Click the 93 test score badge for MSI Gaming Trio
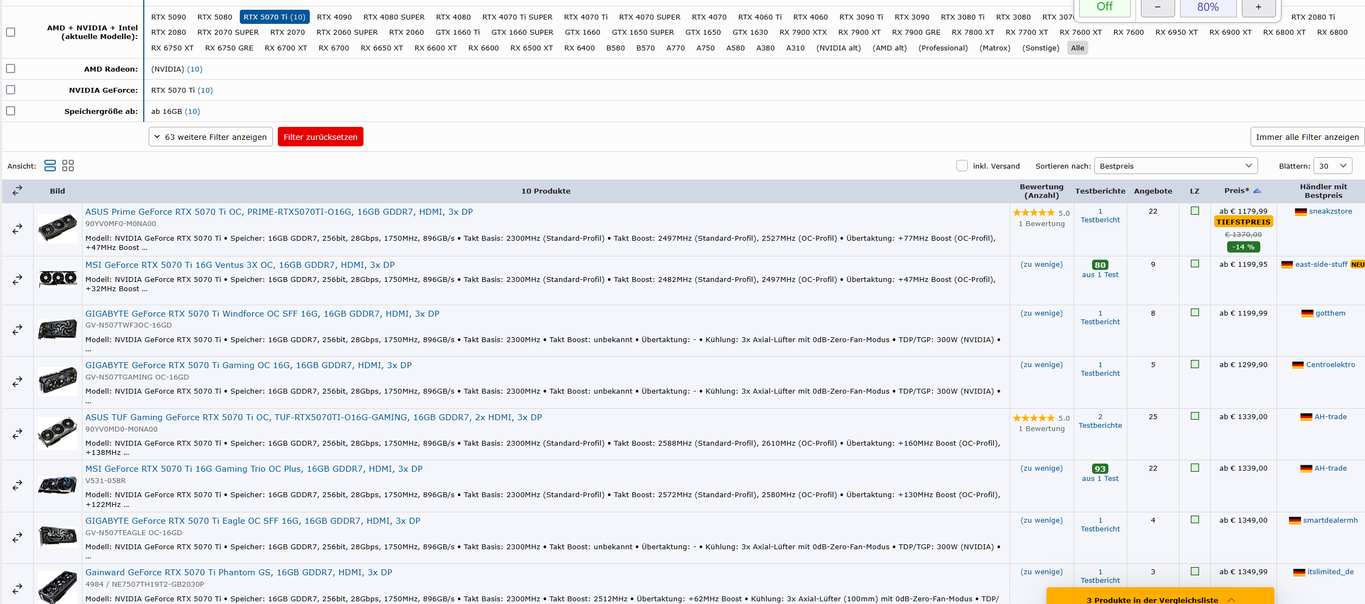1365x604 pixels. point(1100,469)
